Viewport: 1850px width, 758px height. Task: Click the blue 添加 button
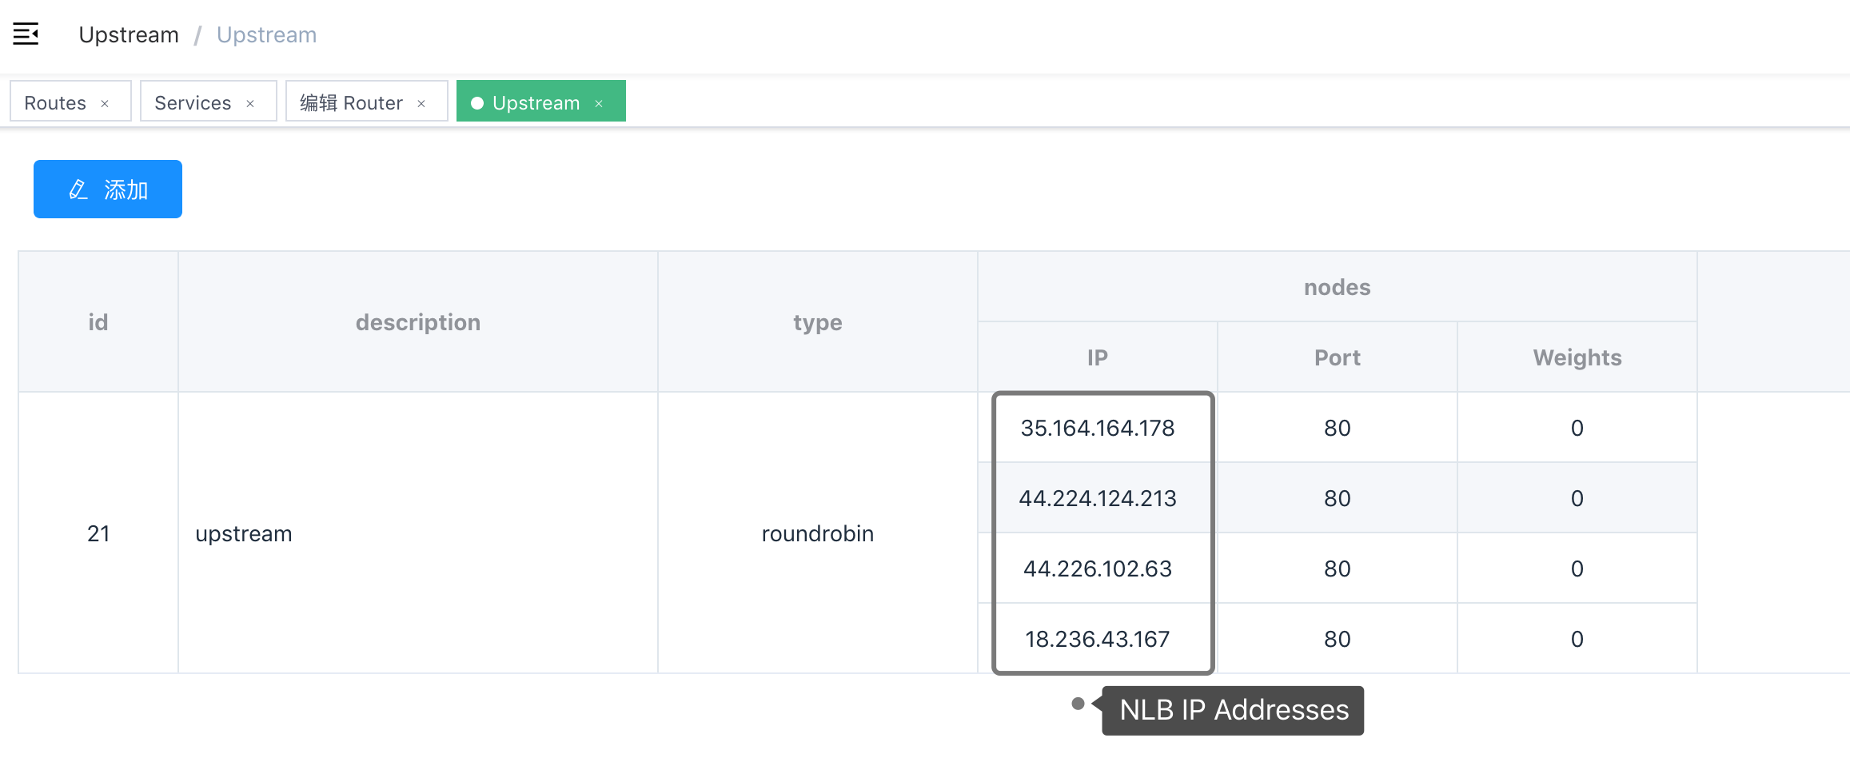108,189
